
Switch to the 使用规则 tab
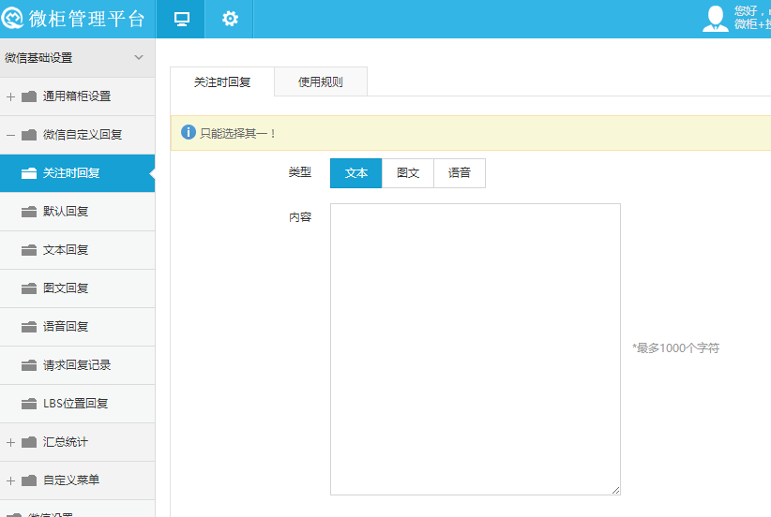pos(321,82)
